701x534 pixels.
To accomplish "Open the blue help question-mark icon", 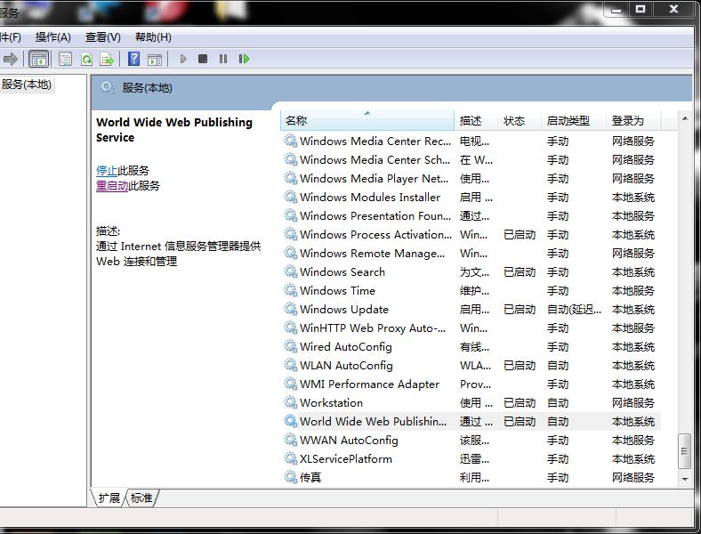I will [x=133, y=59].
